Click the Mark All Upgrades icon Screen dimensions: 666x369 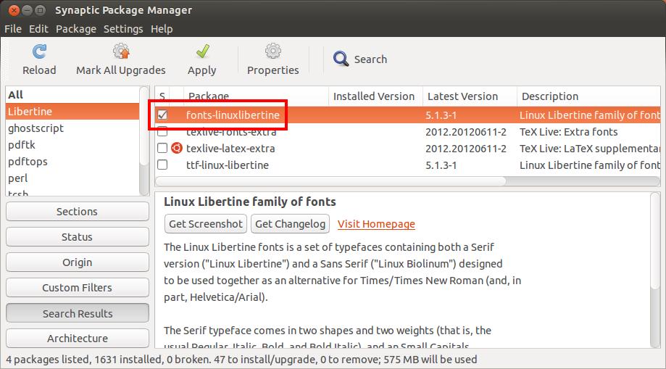tap(121, 52)
